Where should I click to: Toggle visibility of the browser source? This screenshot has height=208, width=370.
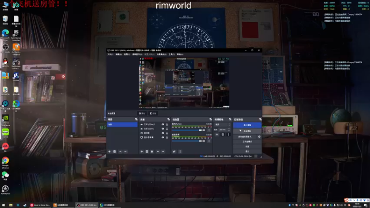(163, 133)
